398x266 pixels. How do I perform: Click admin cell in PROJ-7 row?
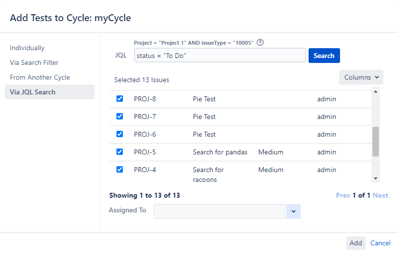(327, 117)
